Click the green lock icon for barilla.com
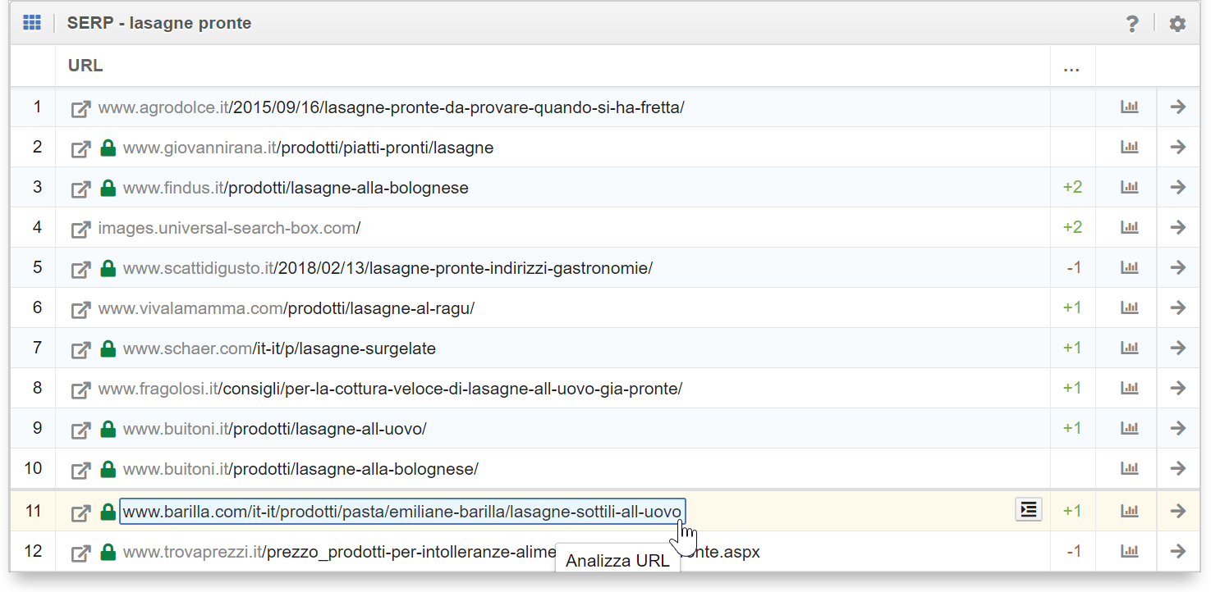The height and width of the screenshot is (592, 1211). (x=108, y=512)
